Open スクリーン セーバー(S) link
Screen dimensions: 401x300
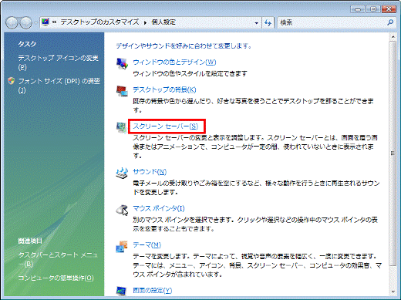pyautogui.click(x=166, y=126)
